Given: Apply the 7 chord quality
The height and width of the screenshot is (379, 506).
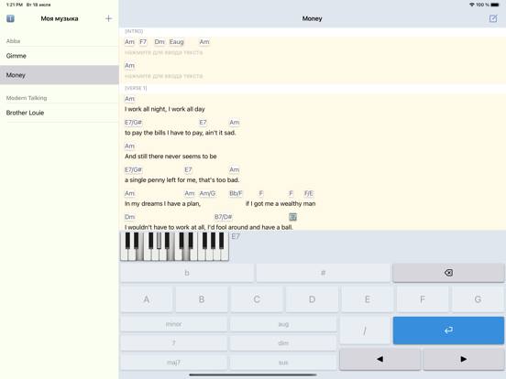Looking at the screenshot, I should [x=173, y=343].
